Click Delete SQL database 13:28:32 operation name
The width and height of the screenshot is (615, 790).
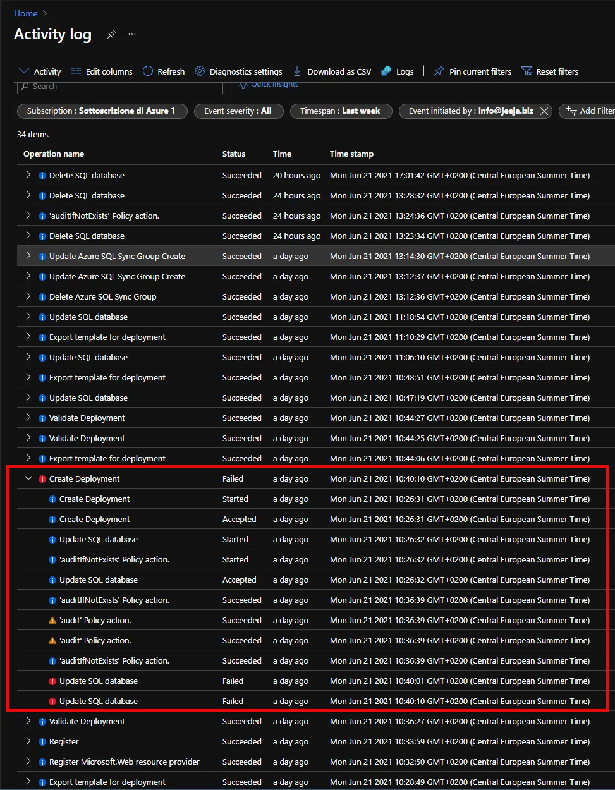pos(87,196)
